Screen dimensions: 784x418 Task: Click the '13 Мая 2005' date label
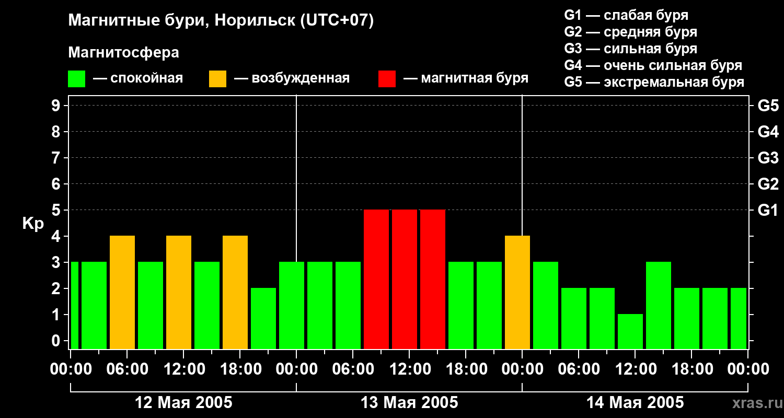point(409,402)
